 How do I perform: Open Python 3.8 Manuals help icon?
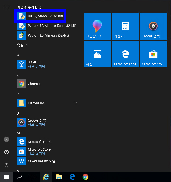click(22, 35)
